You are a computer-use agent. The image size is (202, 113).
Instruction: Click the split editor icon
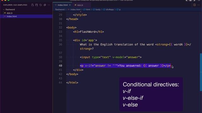[x=194, y=5]
